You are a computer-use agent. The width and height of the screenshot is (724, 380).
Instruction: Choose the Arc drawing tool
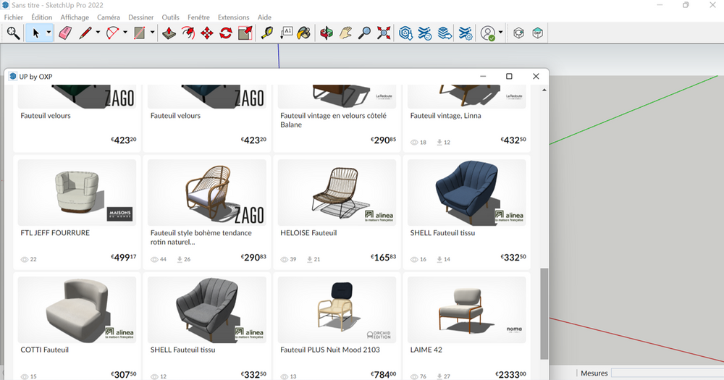[x=112, y=33]
